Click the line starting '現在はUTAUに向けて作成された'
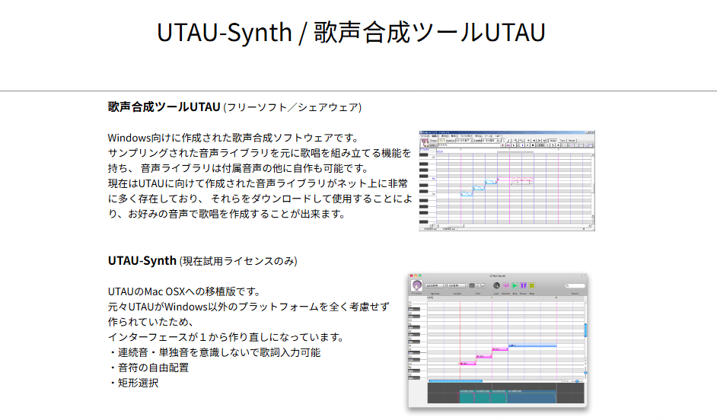Screen dimensions: 717x420 (258, 183)
